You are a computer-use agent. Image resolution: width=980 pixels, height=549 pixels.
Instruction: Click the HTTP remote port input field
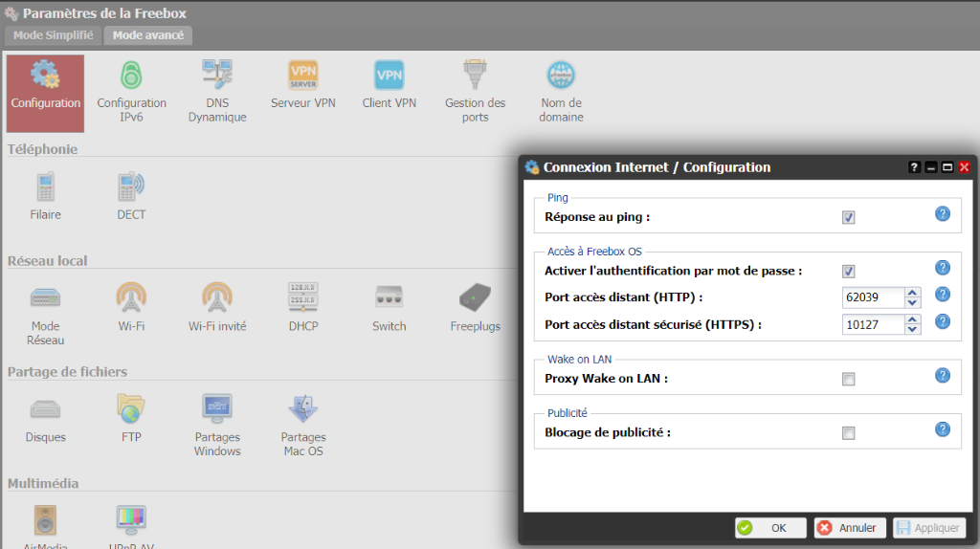pos(873,297)
